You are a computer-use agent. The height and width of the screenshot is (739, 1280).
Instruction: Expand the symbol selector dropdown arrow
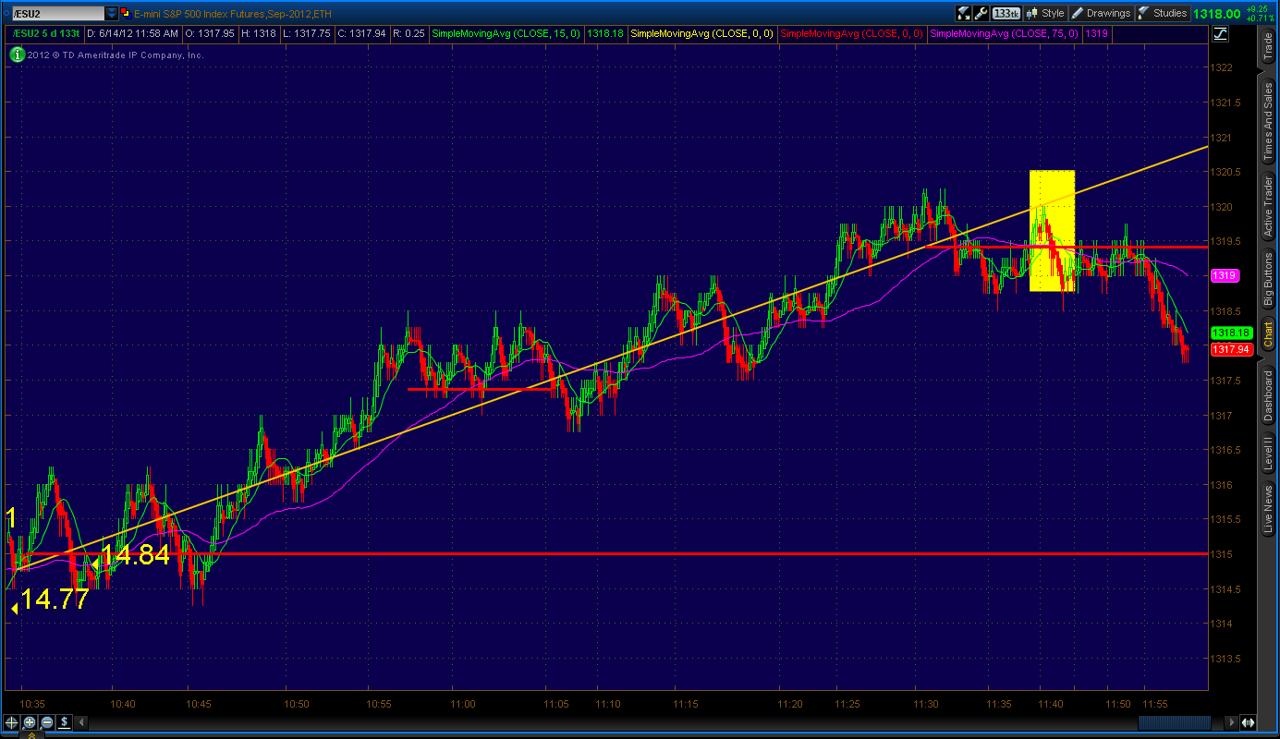click(x=112, y=14)
